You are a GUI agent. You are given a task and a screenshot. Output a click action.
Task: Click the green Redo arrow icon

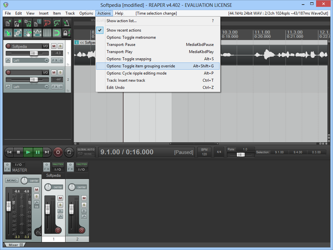point(57,23)
